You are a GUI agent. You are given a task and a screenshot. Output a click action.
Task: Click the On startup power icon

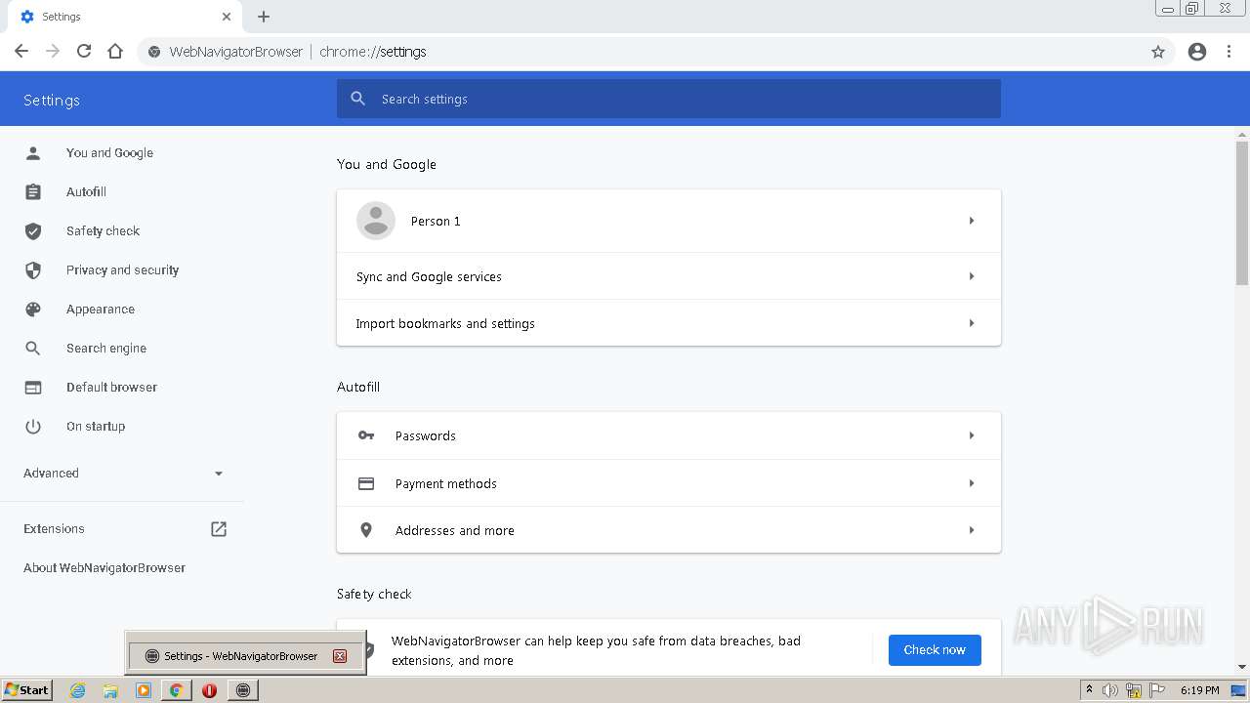pos(33,426)
